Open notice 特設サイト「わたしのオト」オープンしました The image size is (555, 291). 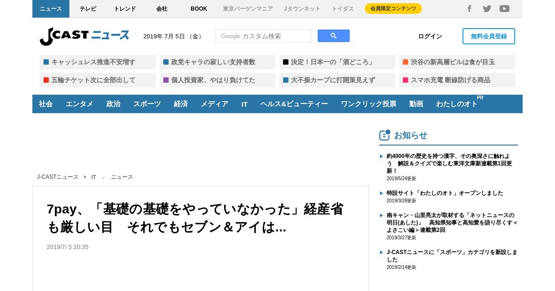click(x=445, y=193)
